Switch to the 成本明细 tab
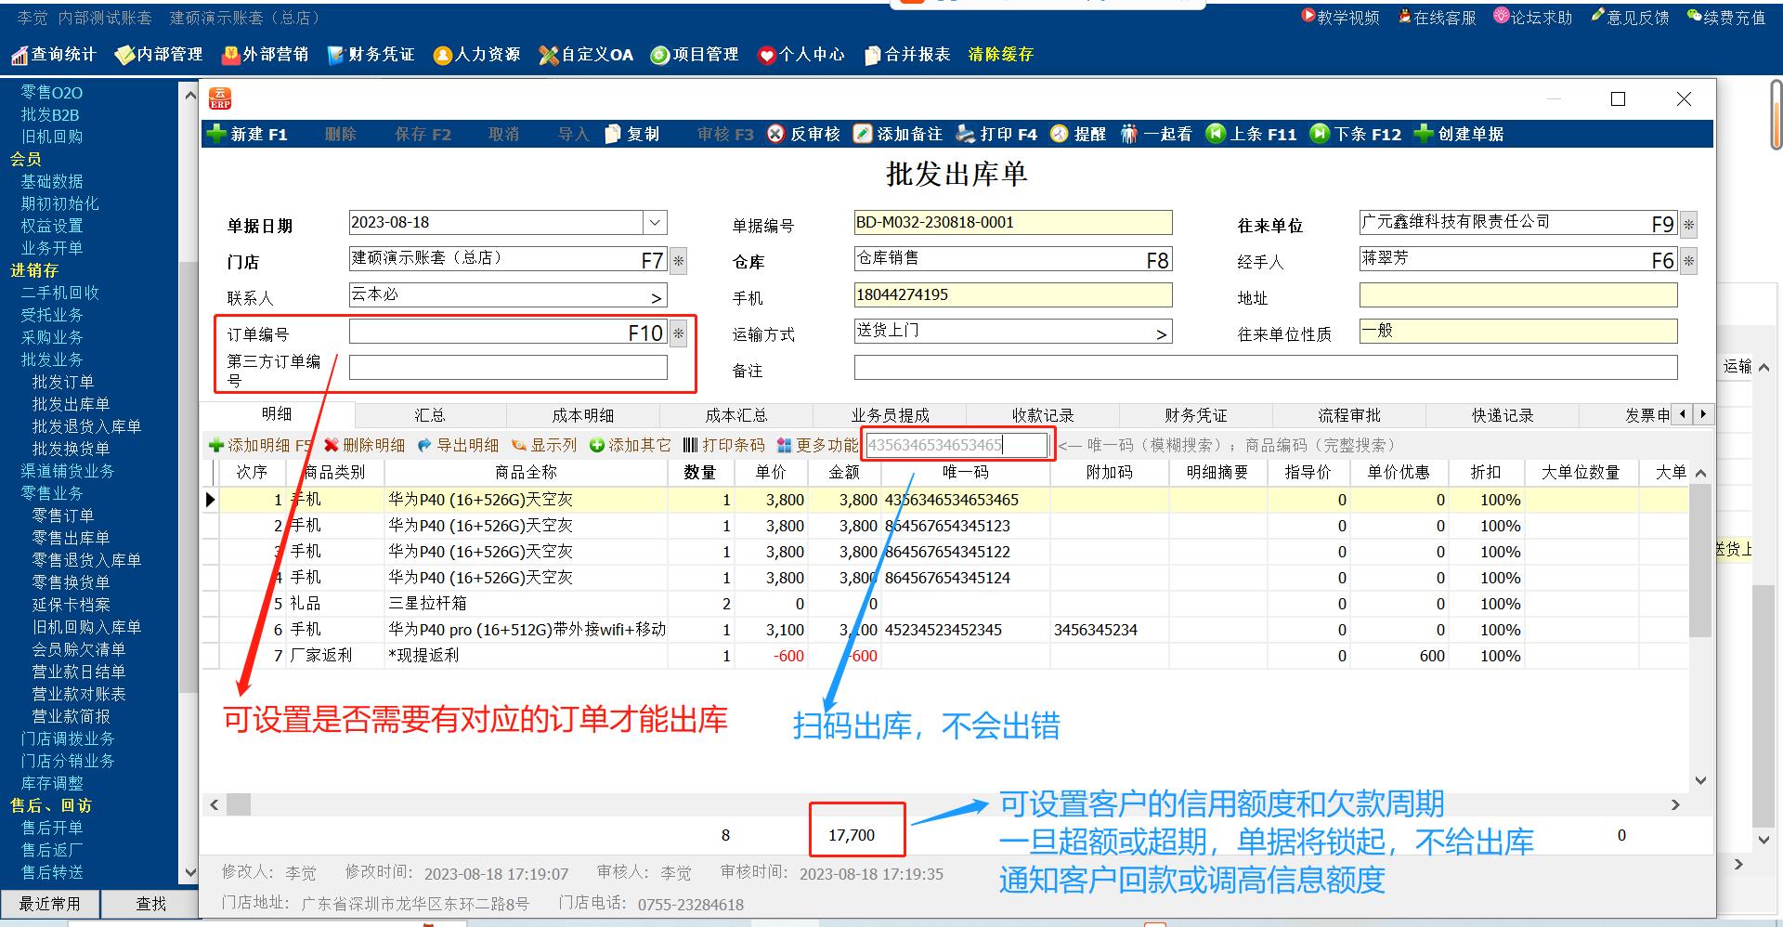The width and height of the screenshot is (1783, 927). pyautogui.click(x=583, y=415)
